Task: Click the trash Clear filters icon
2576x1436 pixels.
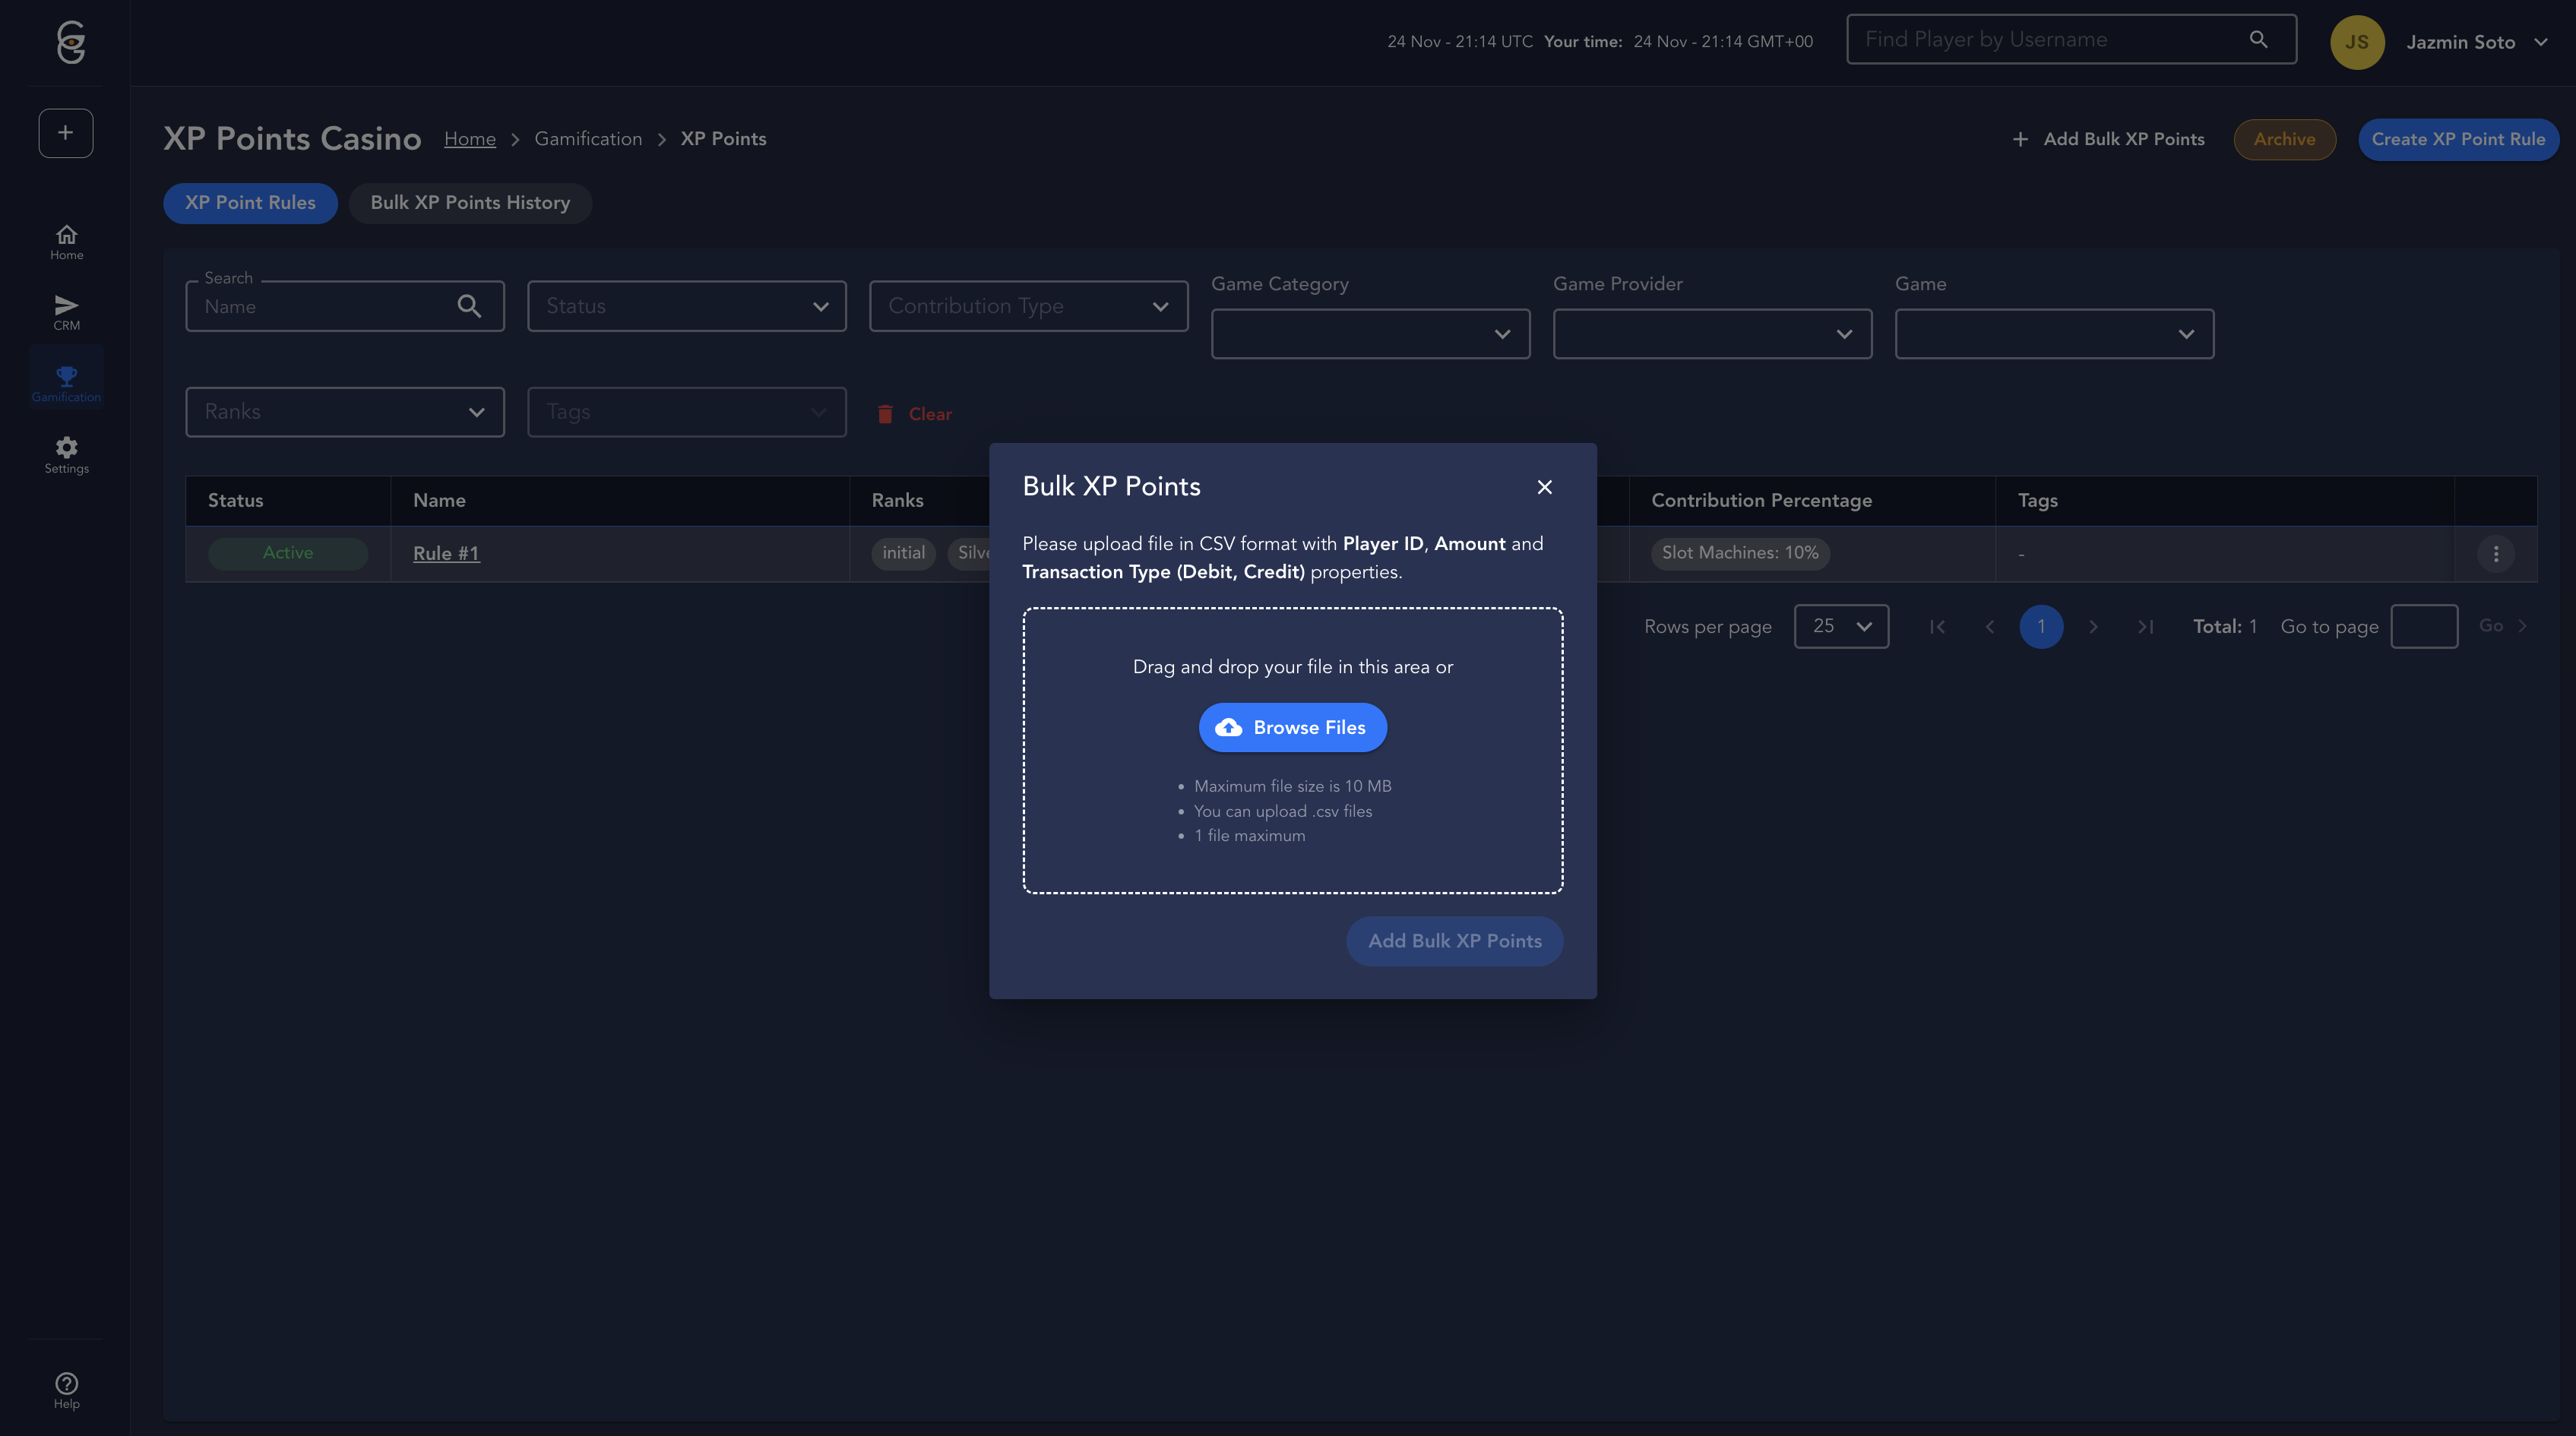Action: point(885,414)
